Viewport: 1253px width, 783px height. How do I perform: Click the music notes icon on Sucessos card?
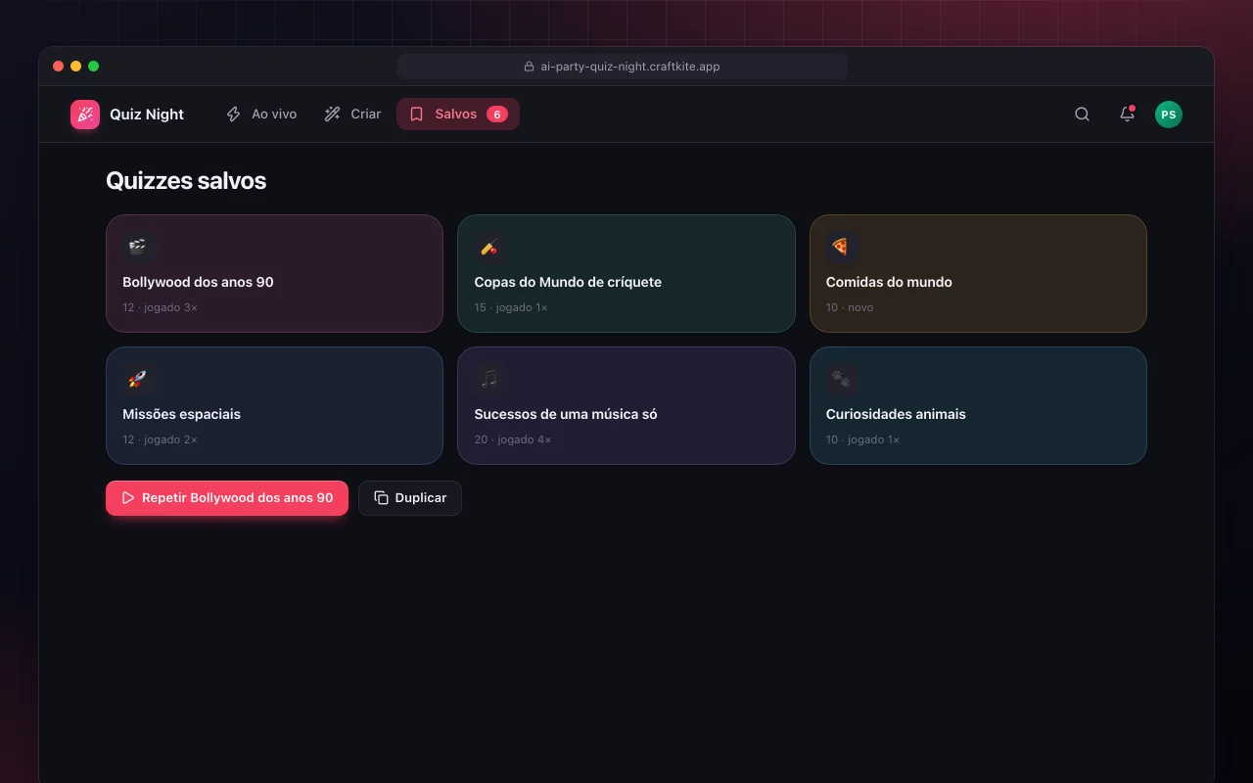(x=489, y=379)
